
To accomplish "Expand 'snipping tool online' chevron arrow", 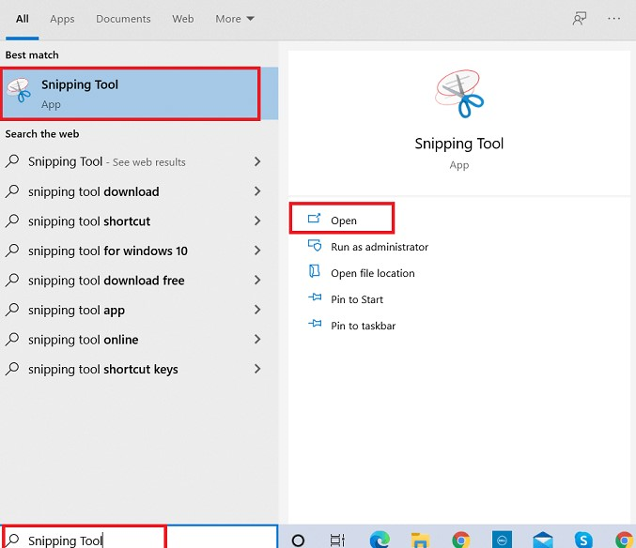I will point(257,339).
